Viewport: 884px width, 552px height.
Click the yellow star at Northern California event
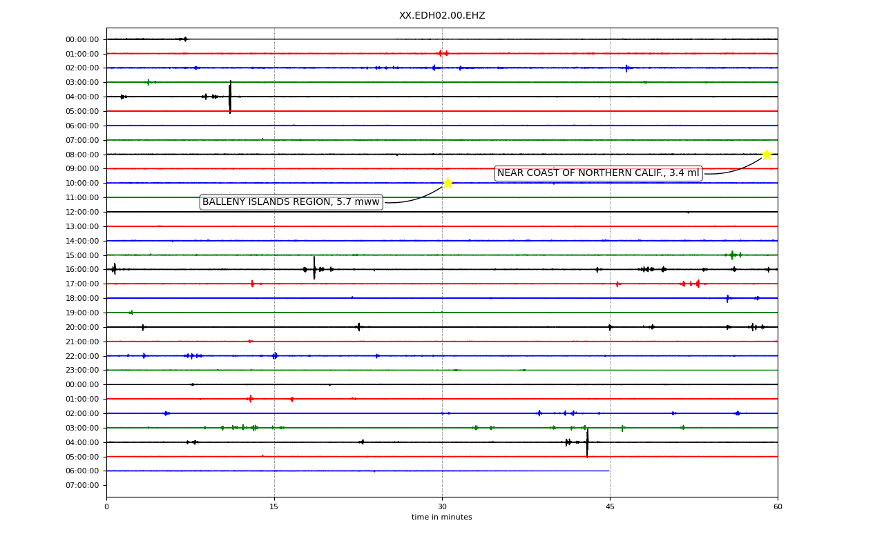coord(767,154)
